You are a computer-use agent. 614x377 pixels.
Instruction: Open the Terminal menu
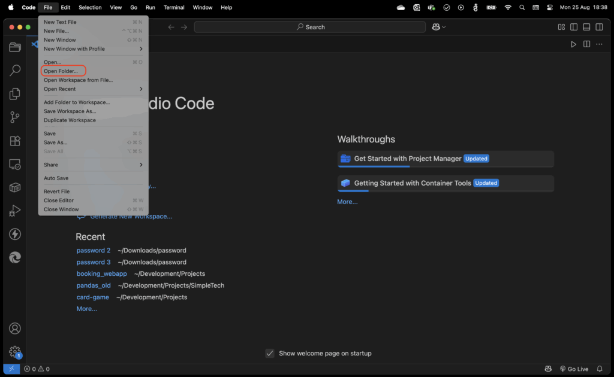click(174, 7)
